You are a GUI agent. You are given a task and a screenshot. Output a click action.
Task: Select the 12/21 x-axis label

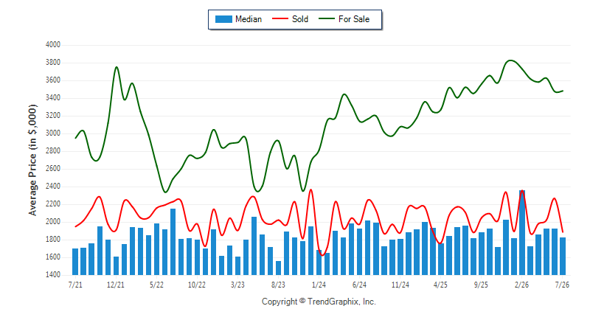[x=116, y=285]
